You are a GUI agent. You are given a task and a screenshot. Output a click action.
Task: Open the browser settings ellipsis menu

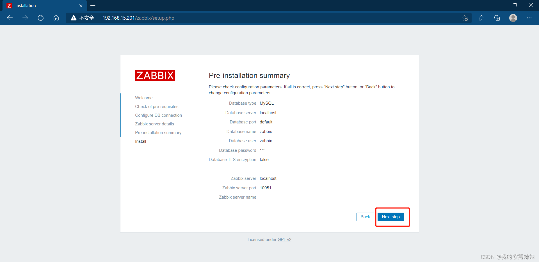coord(529,18)
